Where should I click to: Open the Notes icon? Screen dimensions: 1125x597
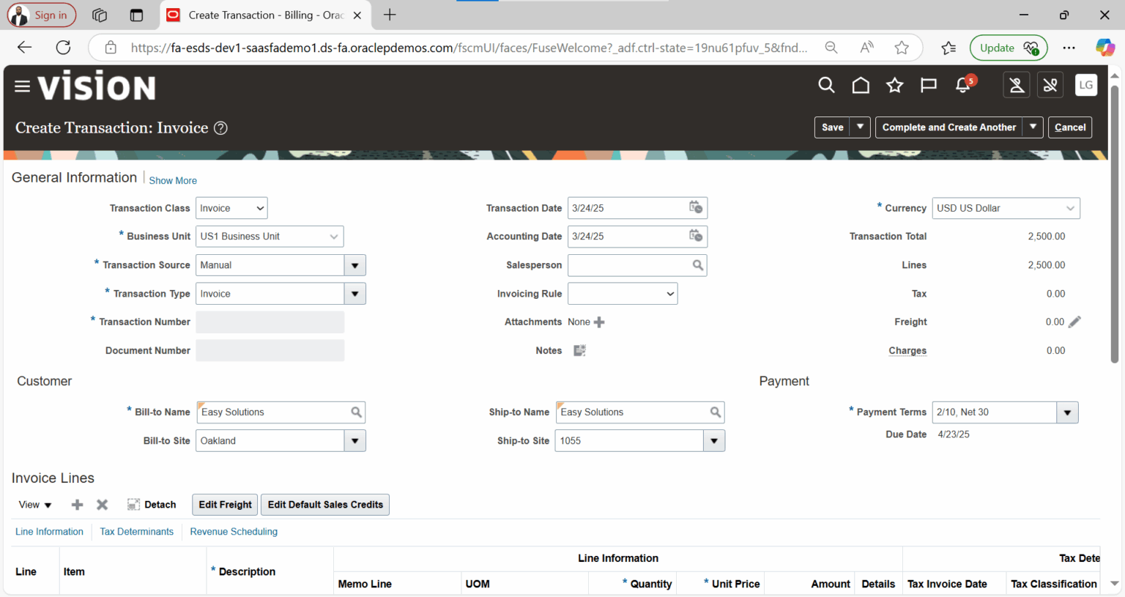click(579, 350)
